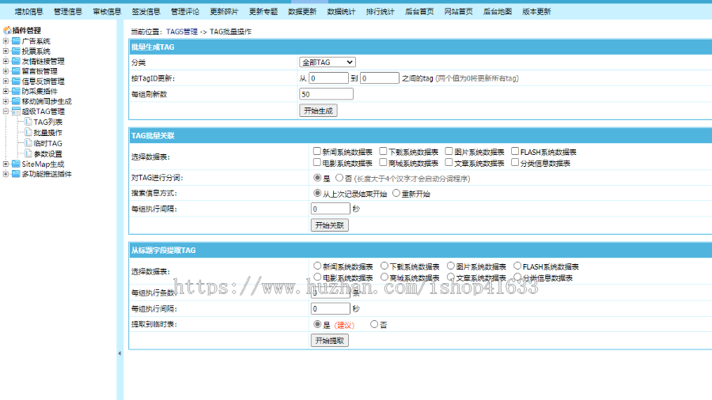Click the 防采集插件 folder icon
Image resolution: width=712 pixels, height=400 pixels.
click(16, 92)
